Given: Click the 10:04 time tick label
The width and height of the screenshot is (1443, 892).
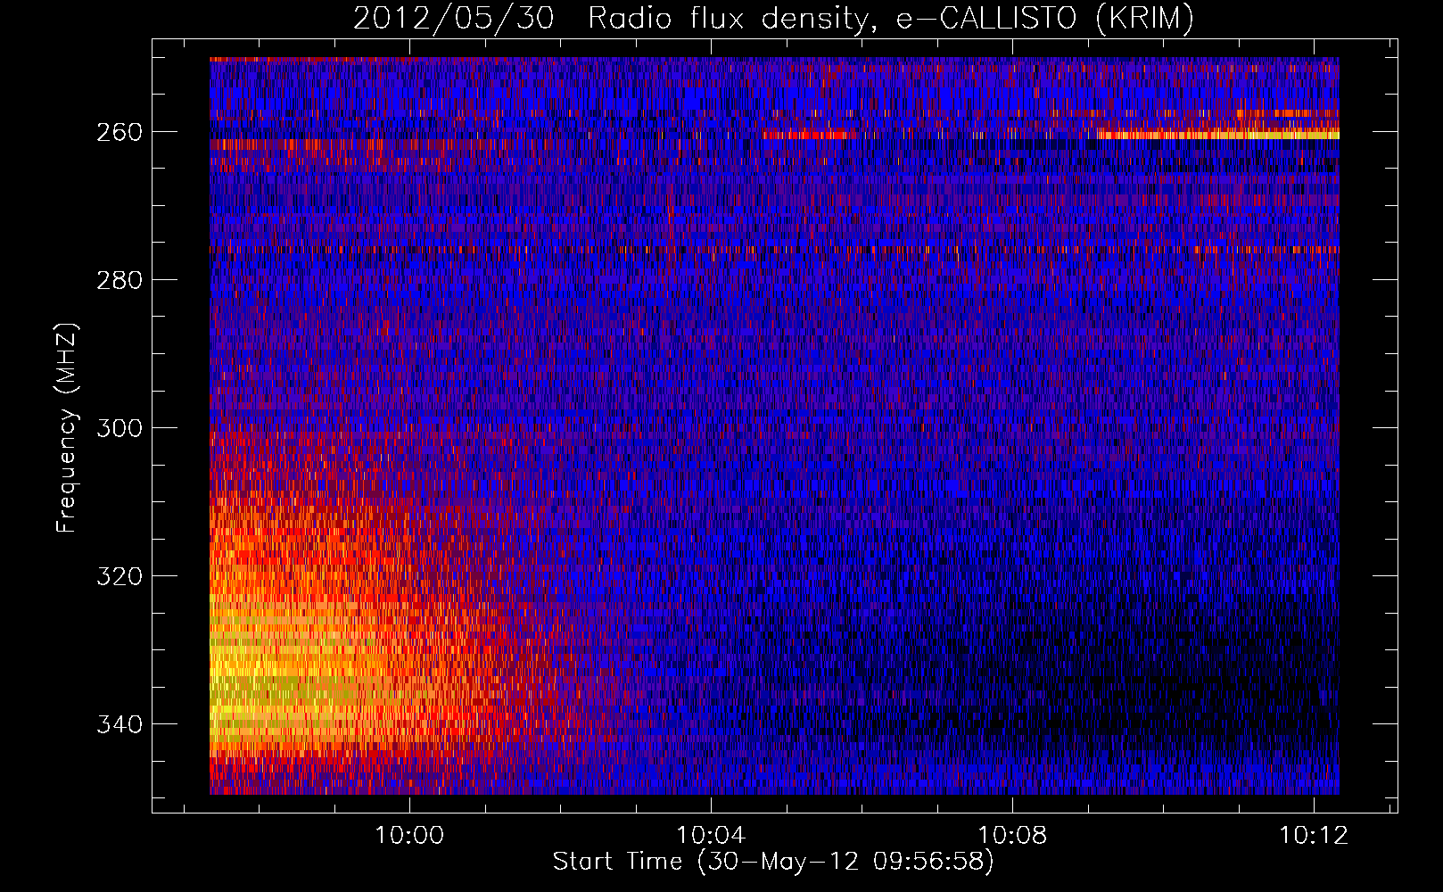Looking at the screenshot, I should (x=711, y=836).
